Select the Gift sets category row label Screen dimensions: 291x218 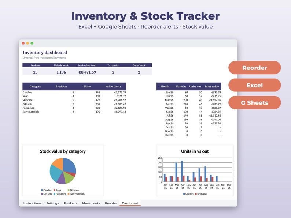(27, 104)
